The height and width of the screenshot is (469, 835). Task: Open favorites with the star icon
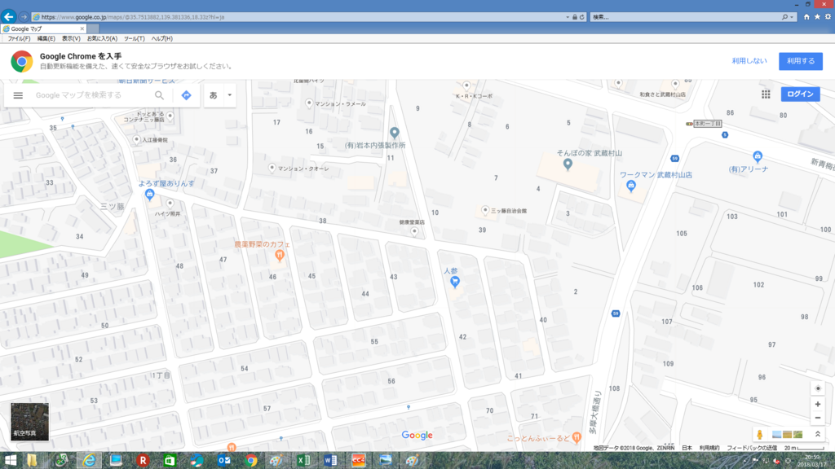tap(817, 17)
